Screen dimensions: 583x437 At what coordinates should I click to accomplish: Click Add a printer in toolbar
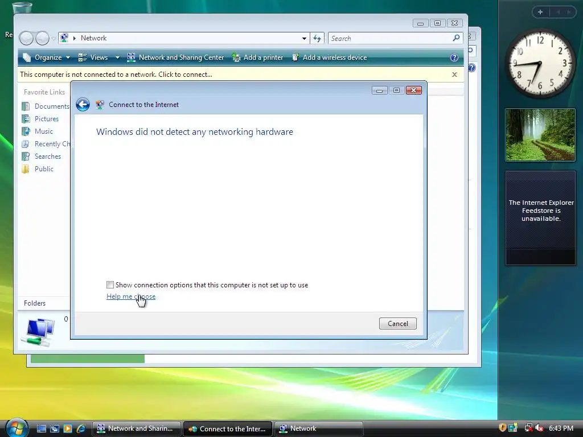coord(258,57)
